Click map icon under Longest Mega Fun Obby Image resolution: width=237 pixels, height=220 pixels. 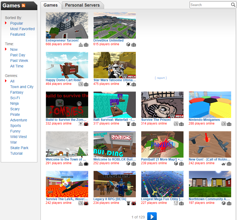[x=176, y=203]
